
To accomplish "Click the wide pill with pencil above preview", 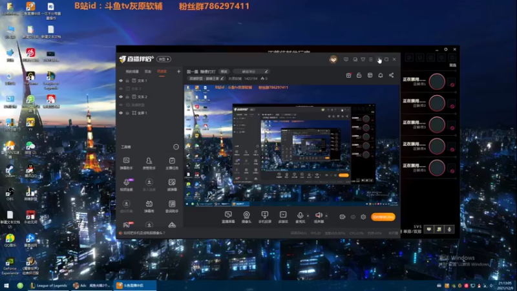I will [251, 72].
